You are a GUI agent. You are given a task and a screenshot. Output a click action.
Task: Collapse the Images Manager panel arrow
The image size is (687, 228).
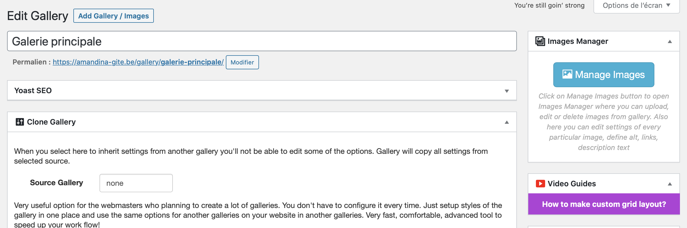670,41
